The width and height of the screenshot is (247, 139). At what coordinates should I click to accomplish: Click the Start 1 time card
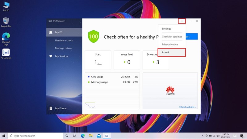tap(98, 60)
